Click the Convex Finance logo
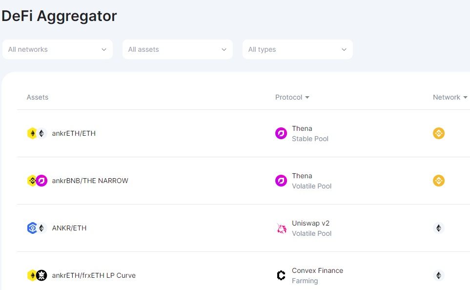The image size is (470, 290). click(x=281, y=275)
